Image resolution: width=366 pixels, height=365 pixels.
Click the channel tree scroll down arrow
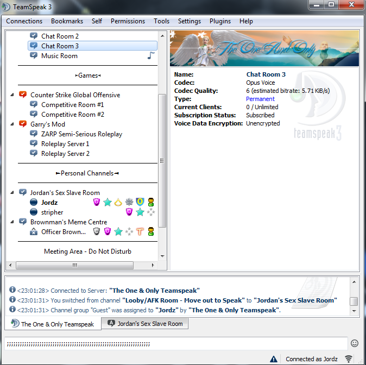[x=162, y=256]
